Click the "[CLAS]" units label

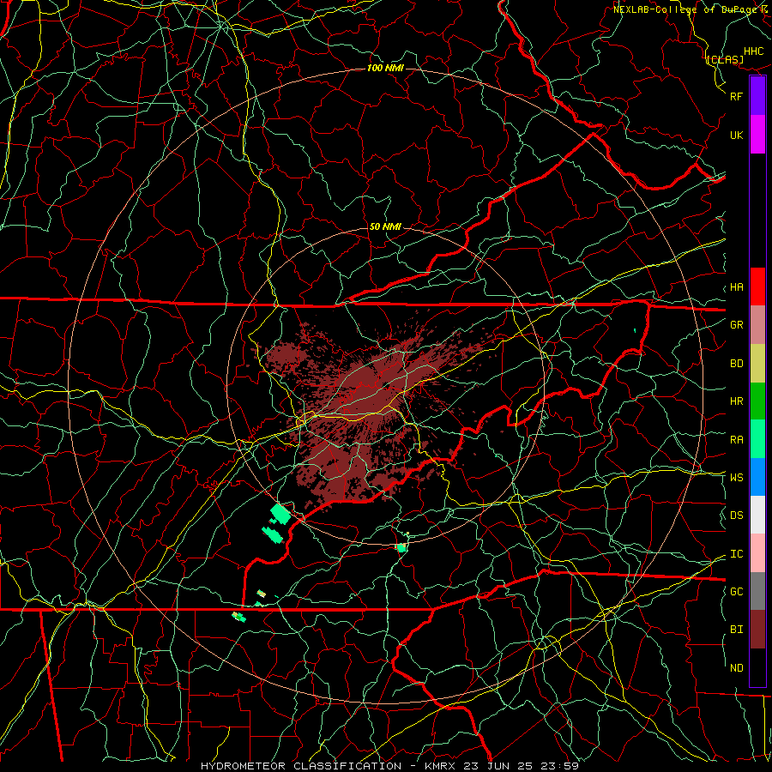725,60
